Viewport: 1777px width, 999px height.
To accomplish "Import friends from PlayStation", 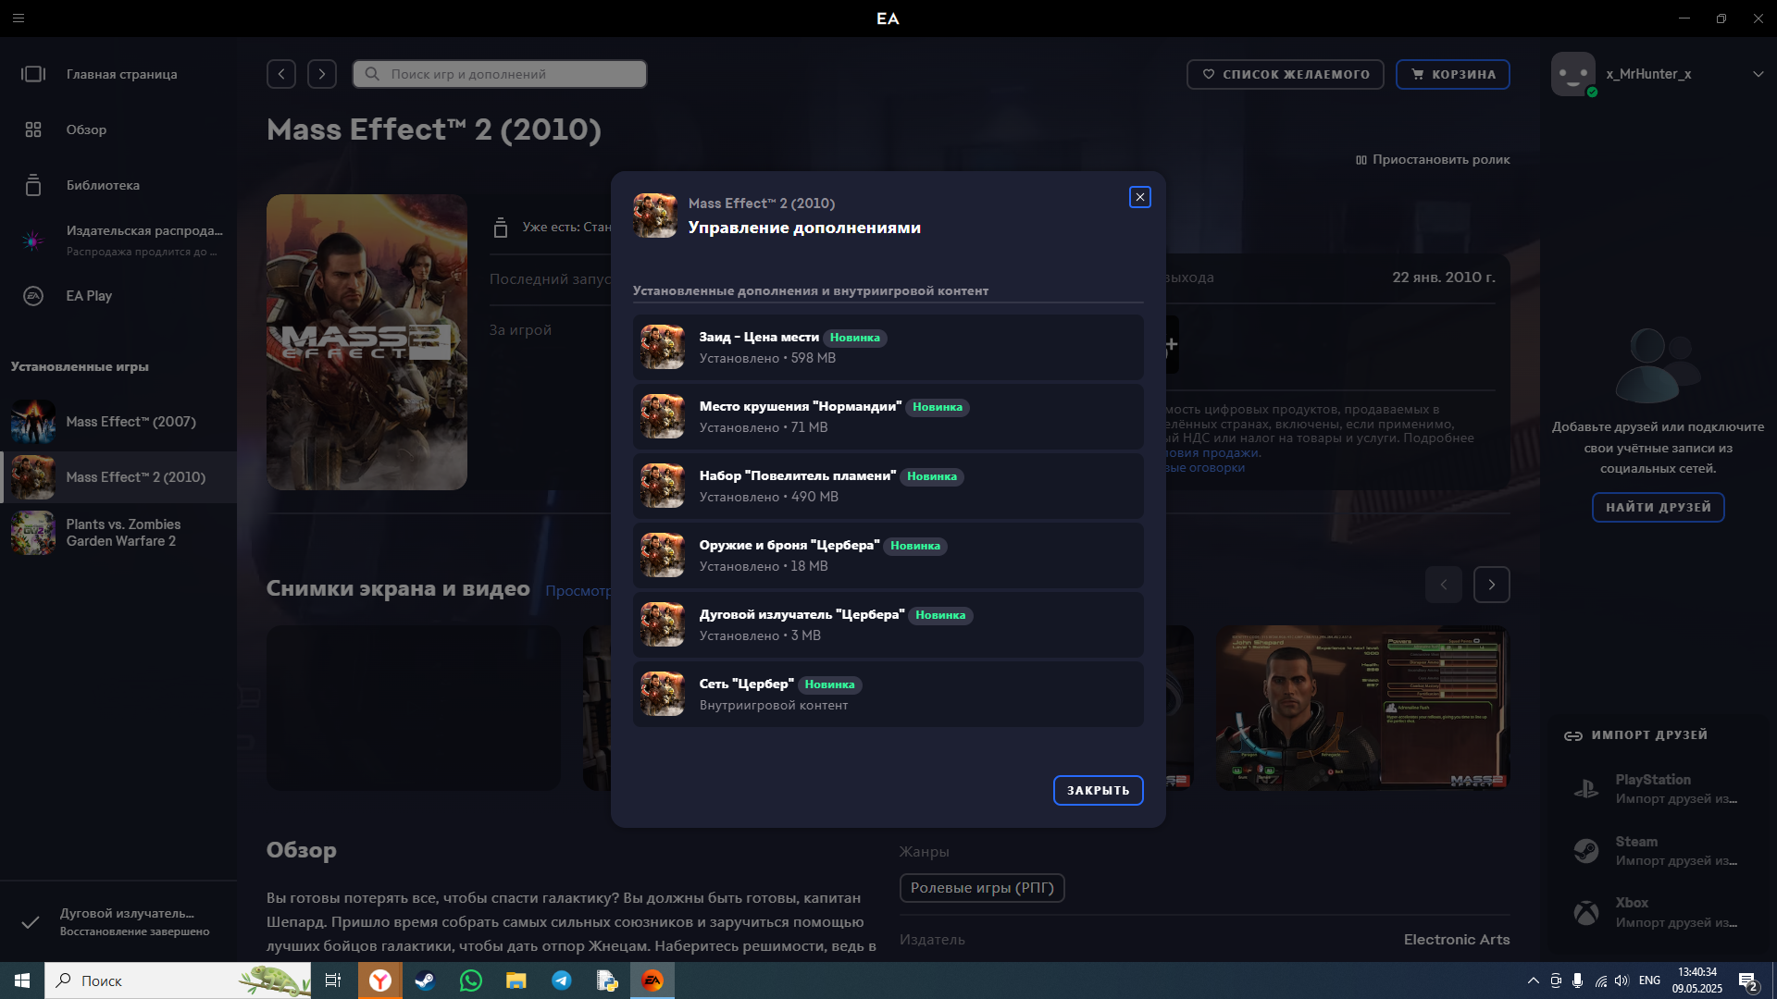I will [x=1657, y=789].
